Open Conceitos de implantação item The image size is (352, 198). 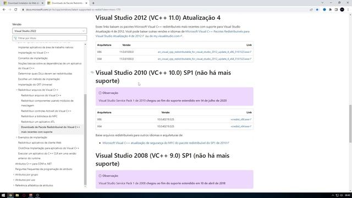33,58
